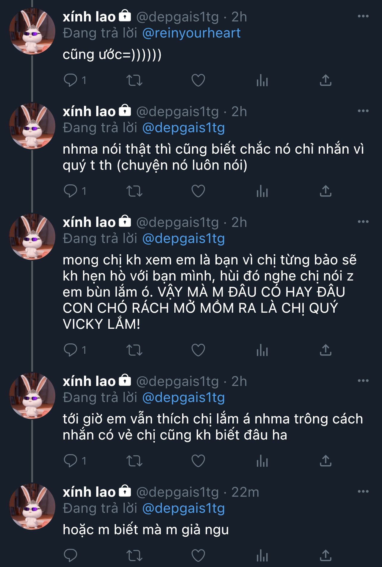Screen dimensions: 382x567
Task: Share the "cũng ước" tweet
Action: coord(325,80)
